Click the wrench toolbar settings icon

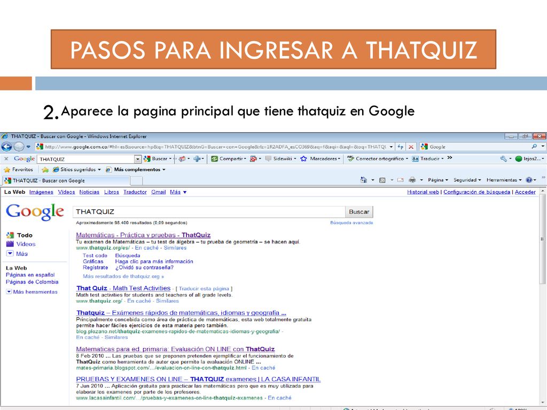click(x=503, y=159)
